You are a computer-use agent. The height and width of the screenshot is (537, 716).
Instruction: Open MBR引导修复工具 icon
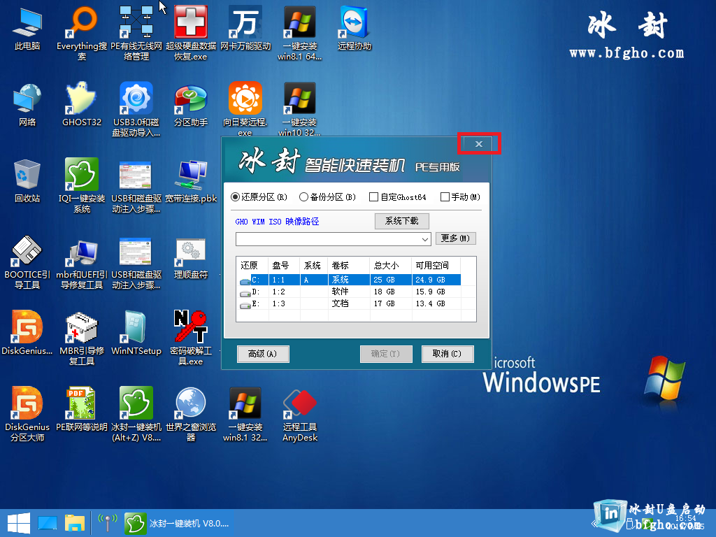coord(82,338)
